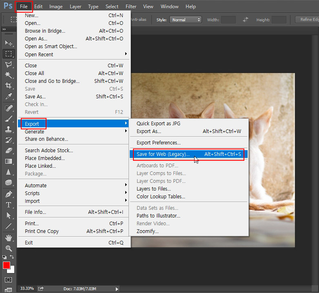Select the Clone Stamp tool
319x293 pixels.
pyautogui.click(x=8, y=129)
